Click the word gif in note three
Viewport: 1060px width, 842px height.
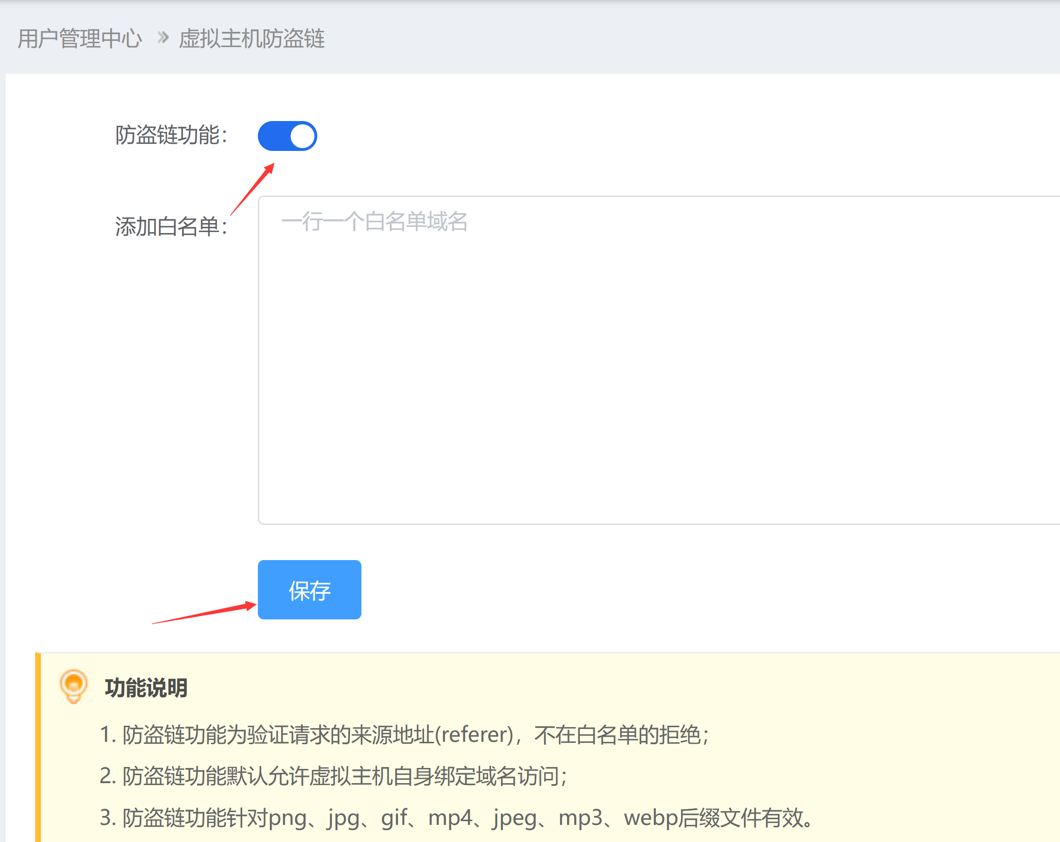point(394,818)
